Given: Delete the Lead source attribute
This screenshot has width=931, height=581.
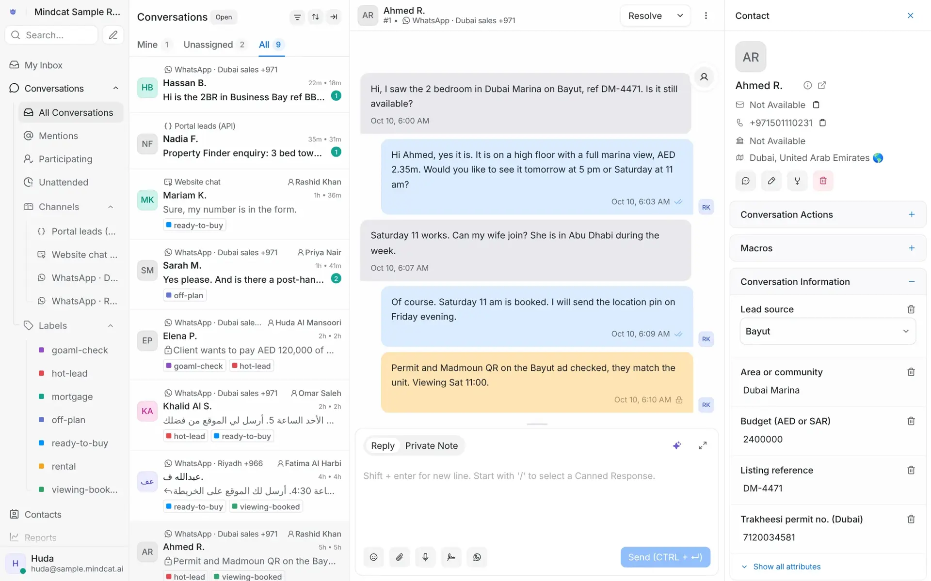Looking at the screenshot, I should [x=911, y=309].
